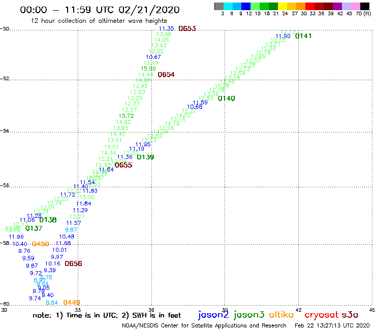Select the 'cryosat' satellite legend label
Image resolution: width=376 pixels, height=330 pixels.
[321, 315]
